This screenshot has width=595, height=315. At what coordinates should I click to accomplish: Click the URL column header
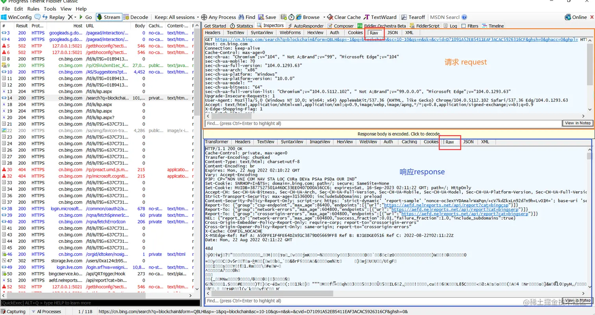click(108, 26)
